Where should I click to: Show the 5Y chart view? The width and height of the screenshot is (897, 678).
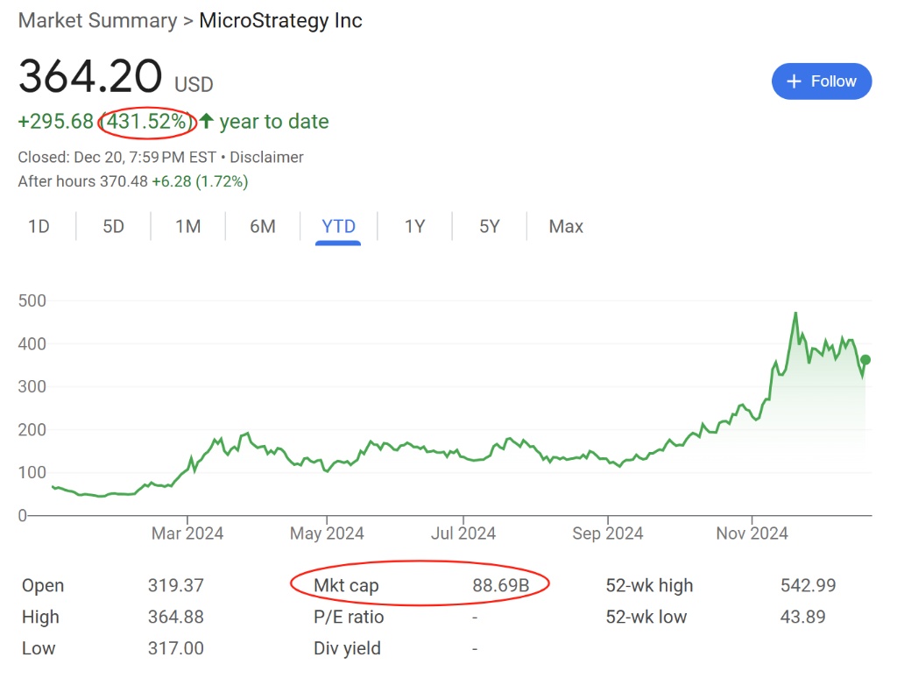click(489, 227)
